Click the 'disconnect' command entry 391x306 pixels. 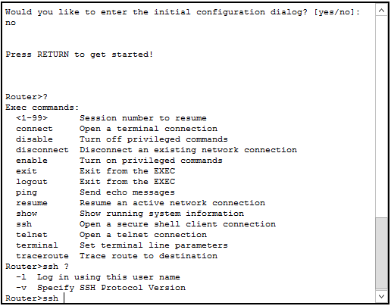(x=42, y=150)
